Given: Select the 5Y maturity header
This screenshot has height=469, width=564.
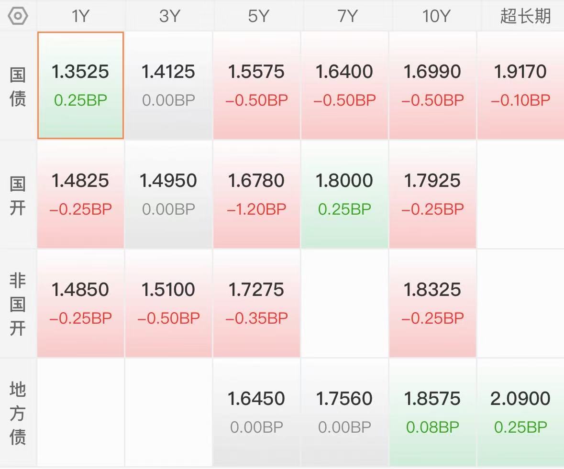Looking at the screenshot, I should pyautogui.click(x=258, y=16).
